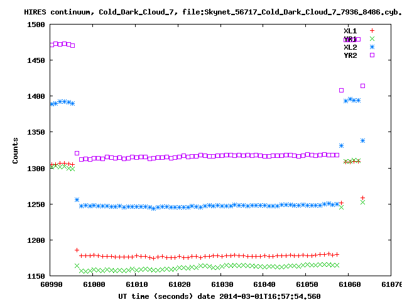402x302 pixels.
Task: Select the XL1 legend label
Action: tap(350, 31)
